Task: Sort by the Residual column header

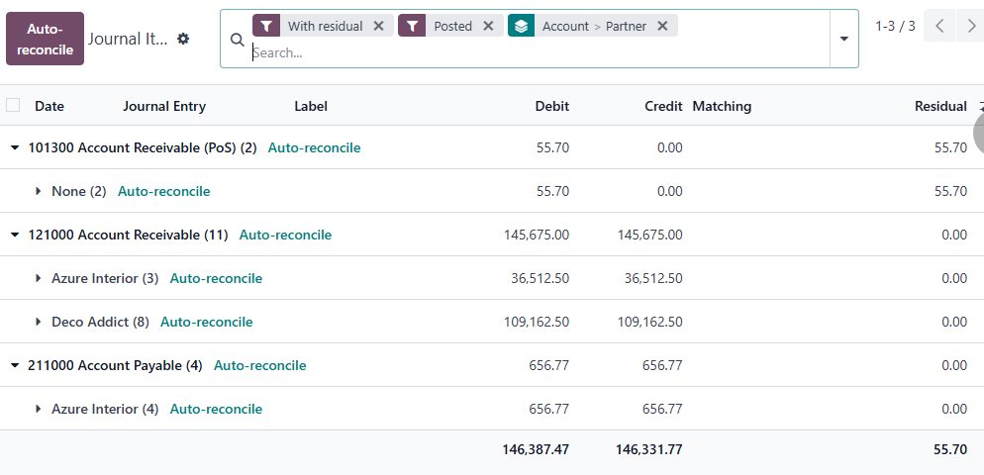Action: [x=939, y=106]
